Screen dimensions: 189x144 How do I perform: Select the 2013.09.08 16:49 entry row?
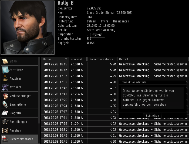point(115,135)
